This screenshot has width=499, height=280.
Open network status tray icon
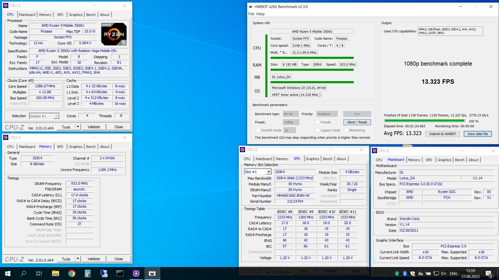pyautogui.click(x=436, y=274)
